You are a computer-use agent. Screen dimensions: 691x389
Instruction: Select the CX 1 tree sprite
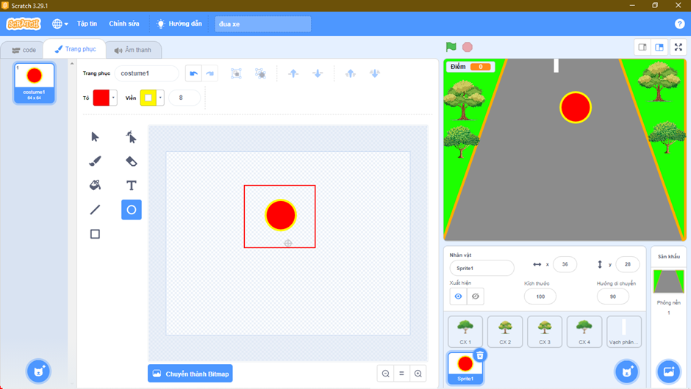coord(465,332)
